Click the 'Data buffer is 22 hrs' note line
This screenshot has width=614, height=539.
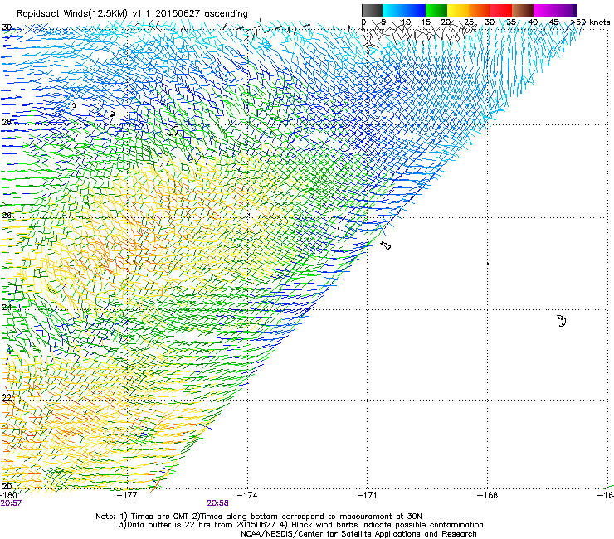click(x=300, y=525)
